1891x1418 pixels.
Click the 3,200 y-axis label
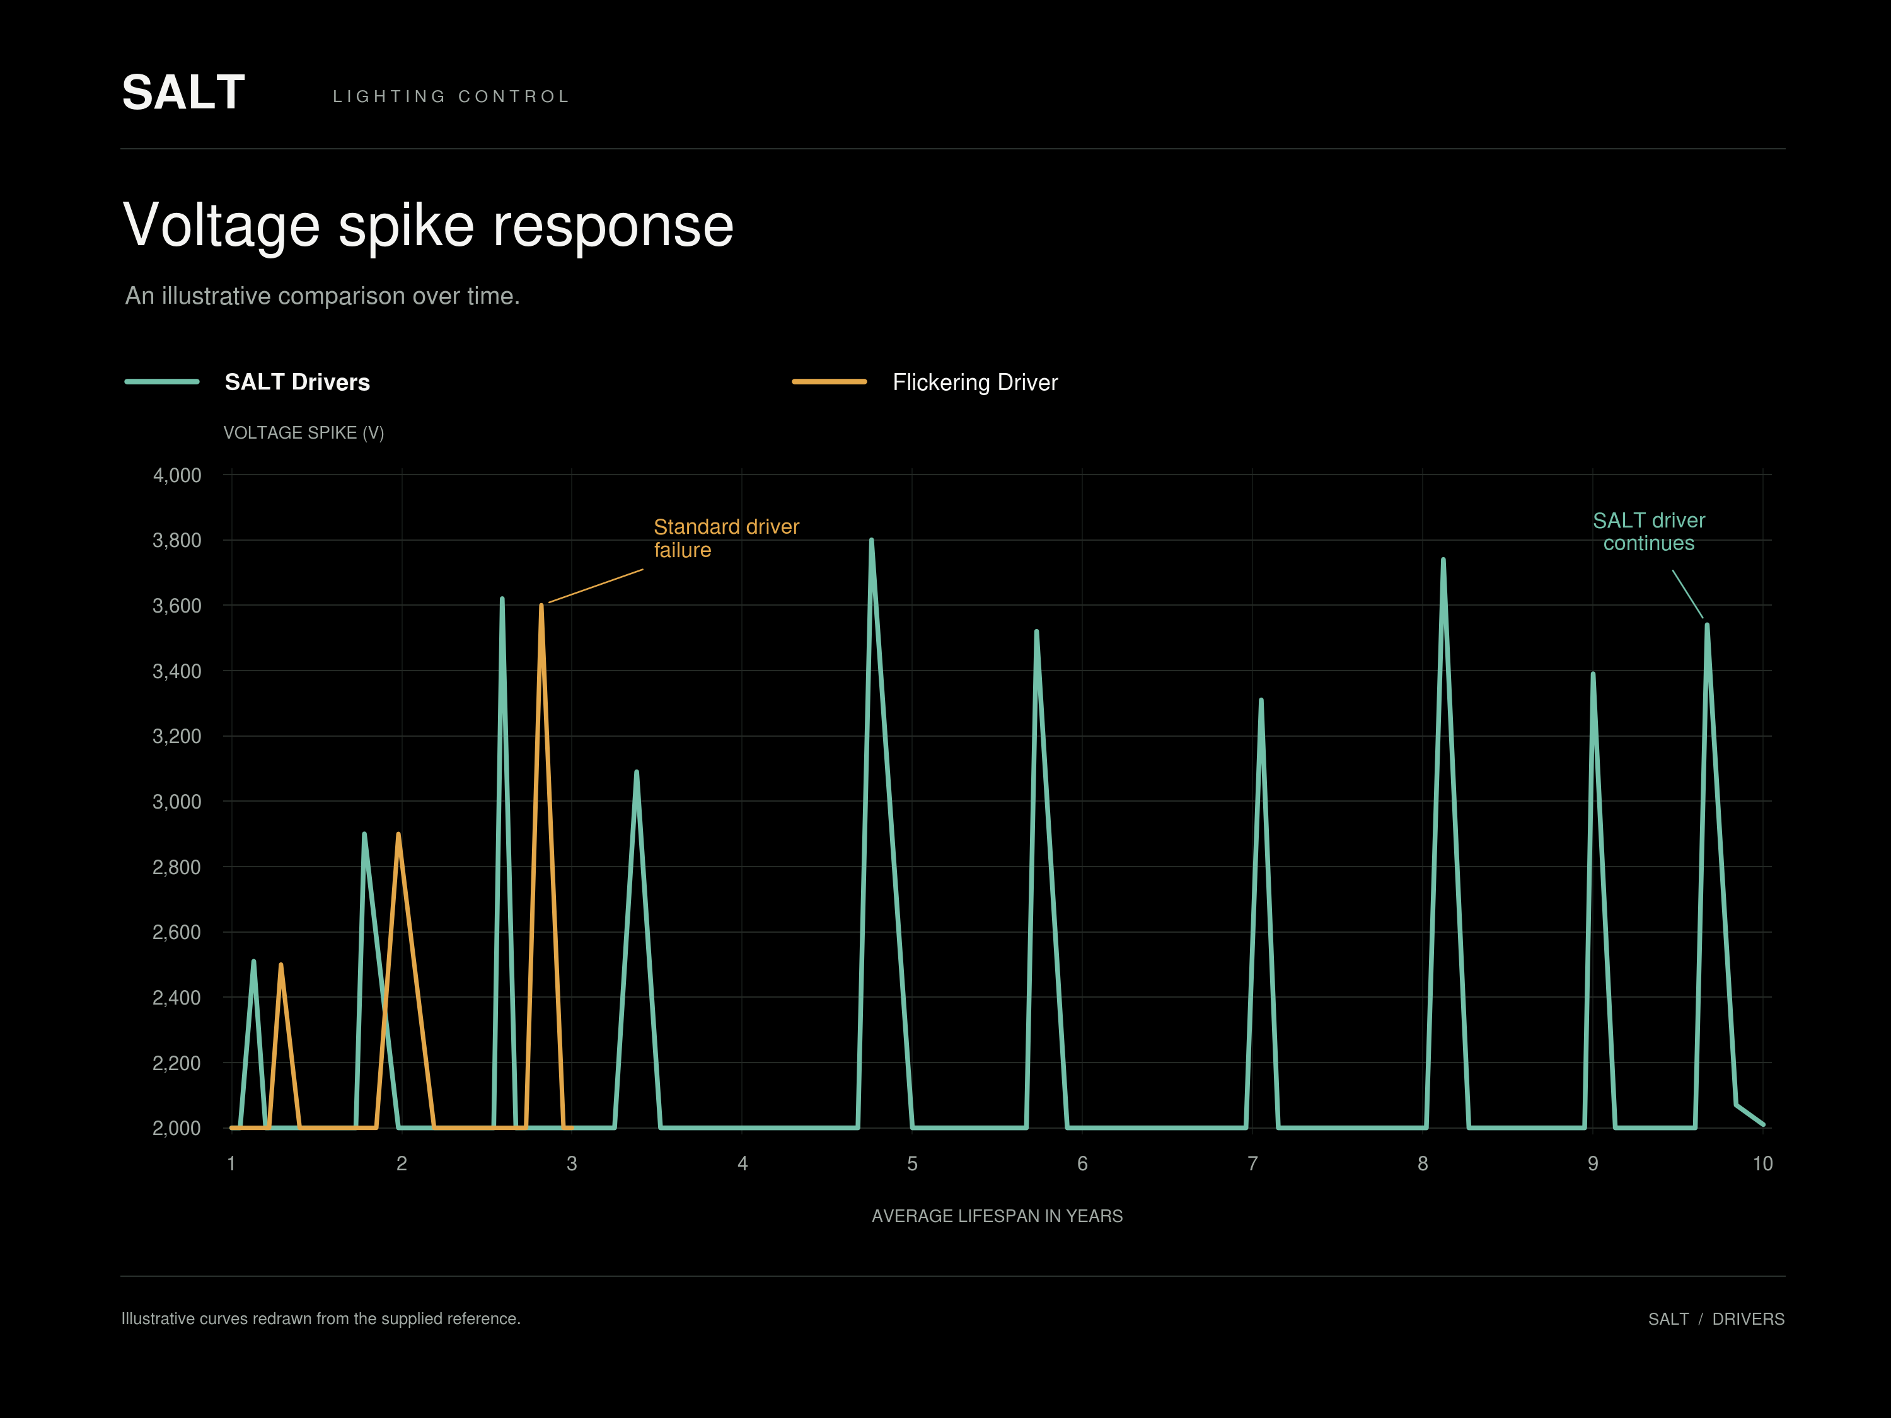[177, 736]
